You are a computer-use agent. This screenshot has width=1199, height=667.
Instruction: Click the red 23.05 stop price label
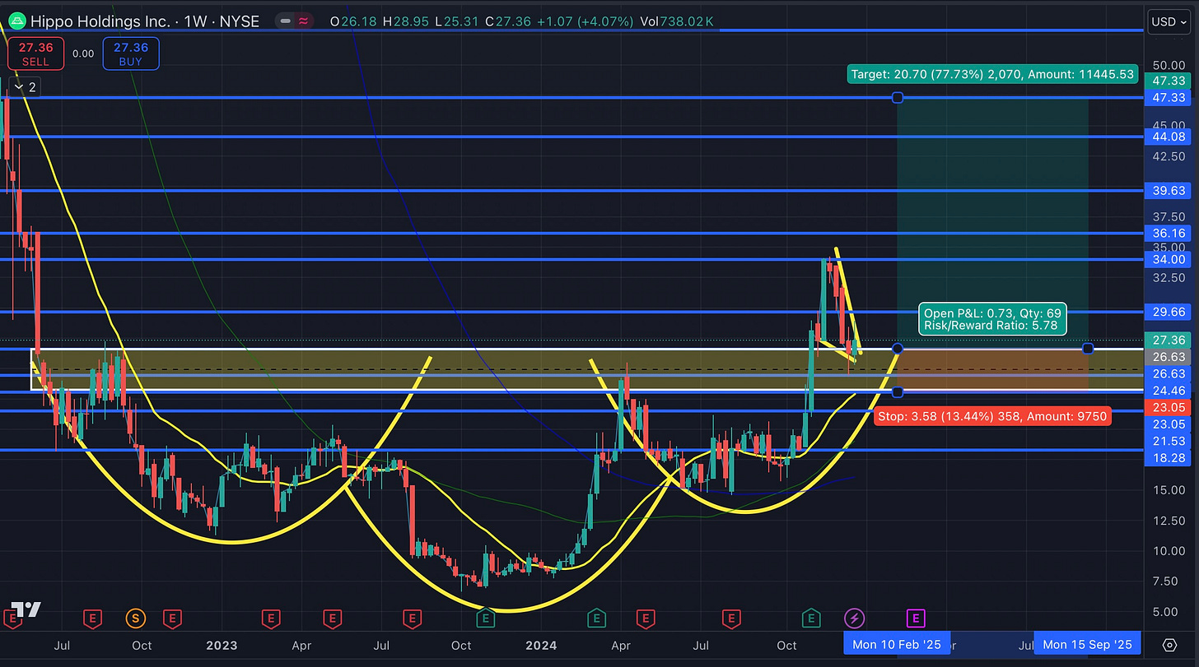click(1169, 406)
